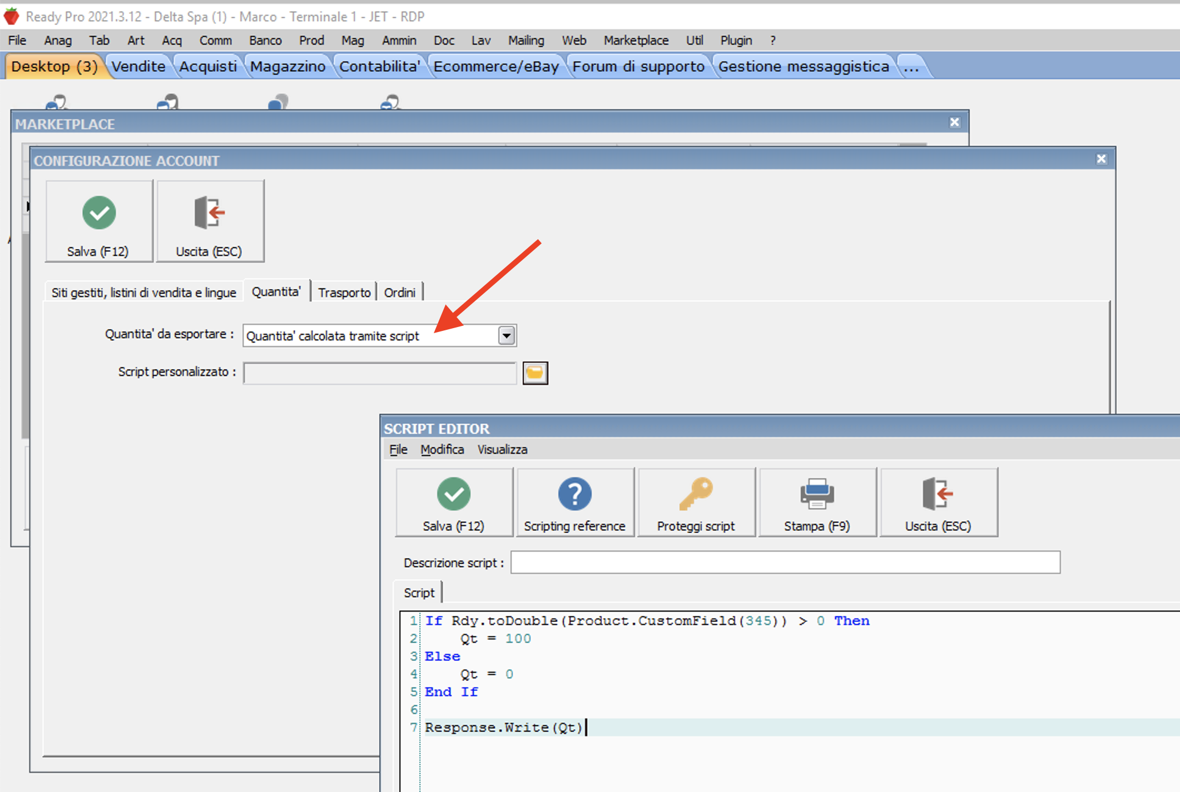Select the Ordini tab

(x=400, y=293)
